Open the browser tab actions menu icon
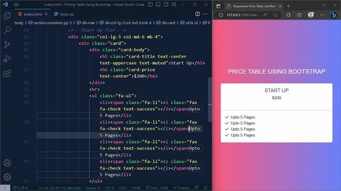 tap(218, 6)
